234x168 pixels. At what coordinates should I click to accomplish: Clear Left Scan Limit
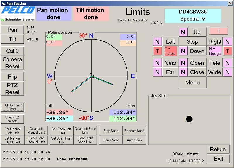(x=85, y=131)
